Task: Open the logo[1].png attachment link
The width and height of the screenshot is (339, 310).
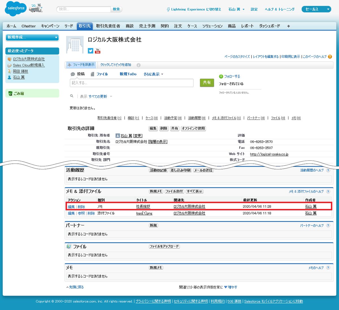Action: tap(144, 213)
